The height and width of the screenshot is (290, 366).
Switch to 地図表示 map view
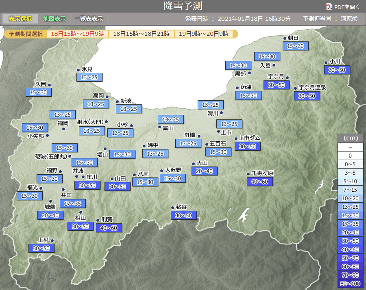(x=54, y=19)
